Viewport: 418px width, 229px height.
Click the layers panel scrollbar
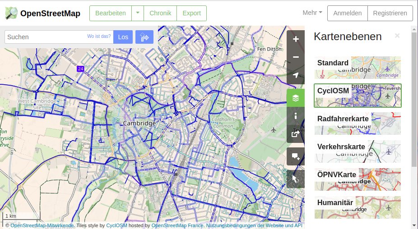tap(414, 100)
